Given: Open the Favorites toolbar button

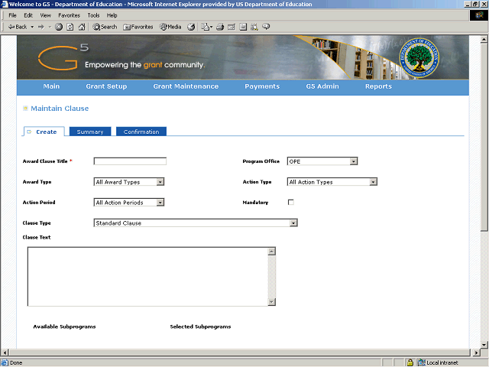Looking at the screenshot, I should (138, 27).
